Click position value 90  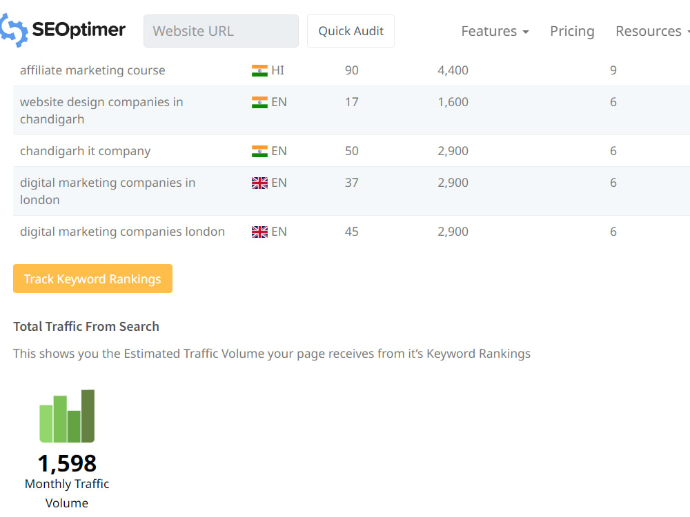352,70
